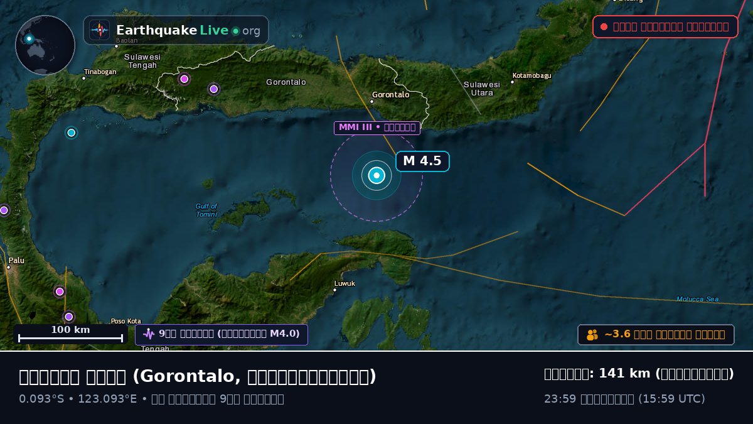The height and width of the screenshot is (424, 753).
Task: Click the red dot in the alert badge
Action: [604, 26]
